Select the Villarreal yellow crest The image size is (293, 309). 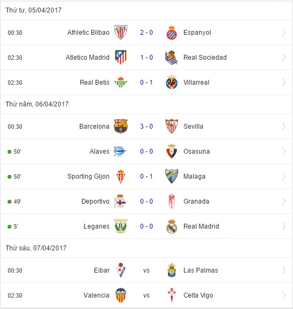pyautogui.click(x=171, y=83)
